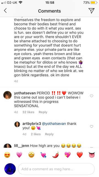Open artbybrix3's profile avatar

point(17,124)
